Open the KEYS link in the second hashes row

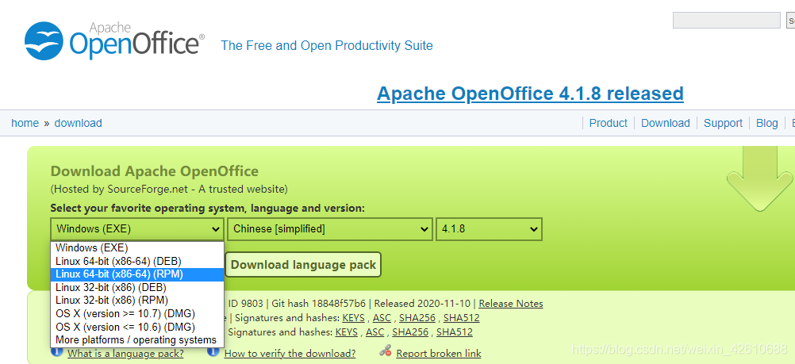[x=346, y=332]
